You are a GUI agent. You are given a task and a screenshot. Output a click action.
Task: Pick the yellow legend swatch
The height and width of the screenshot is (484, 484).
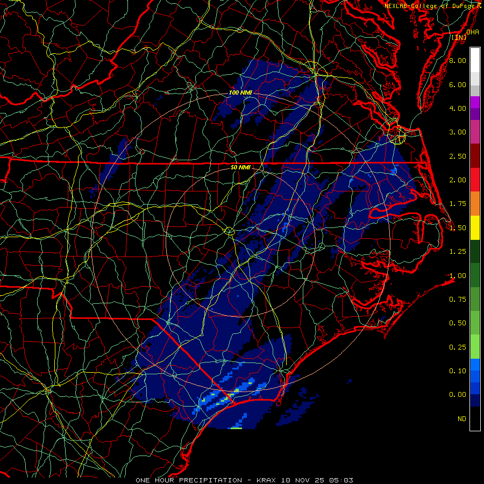[x=475, y=228]
